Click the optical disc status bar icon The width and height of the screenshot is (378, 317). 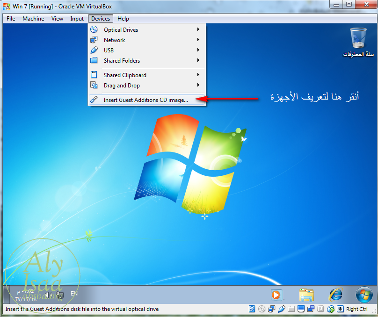[262, 309]
